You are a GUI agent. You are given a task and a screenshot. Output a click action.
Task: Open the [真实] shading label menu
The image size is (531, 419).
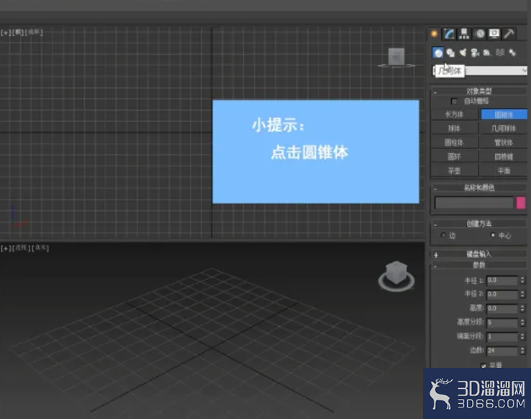click(40, 248)
